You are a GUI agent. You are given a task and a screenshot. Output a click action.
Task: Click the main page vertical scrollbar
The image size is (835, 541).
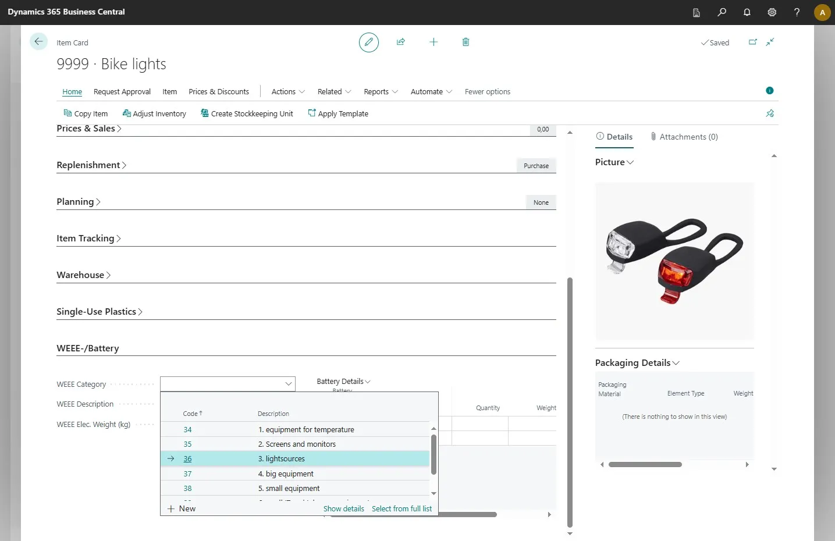[570, 401]
